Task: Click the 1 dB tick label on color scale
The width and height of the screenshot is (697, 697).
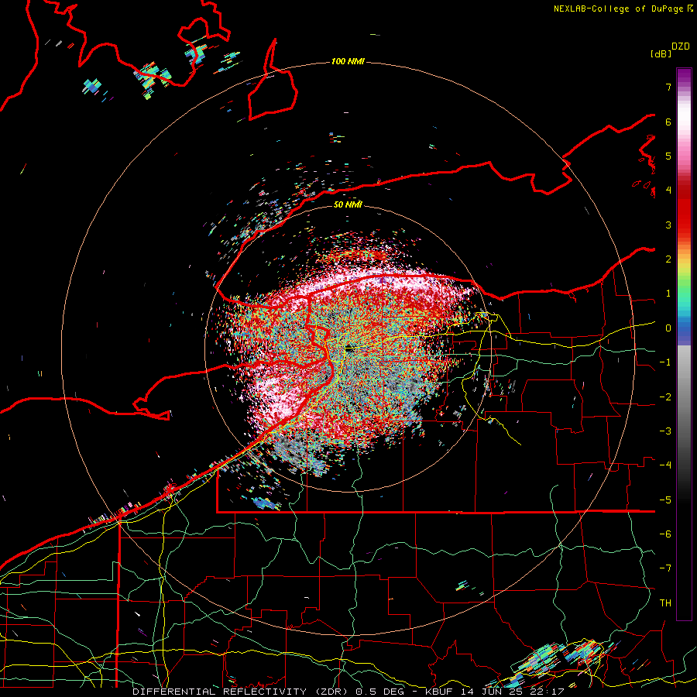Action: click(x=668, y=294)
